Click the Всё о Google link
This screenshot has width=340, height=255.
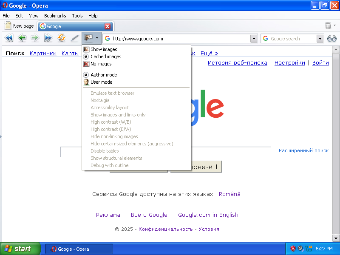click(149, 215)
